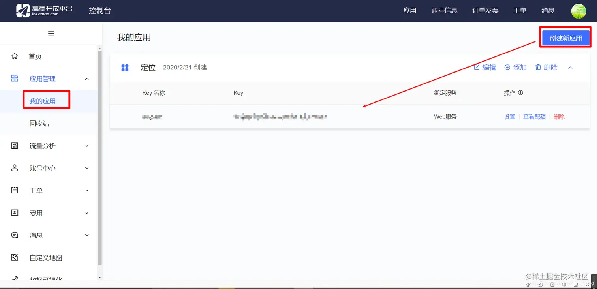Image resolution: width=597 pixels, height=289 pixels.
Task: Expand the 消息 sidebar chevron
Action: 87,235
